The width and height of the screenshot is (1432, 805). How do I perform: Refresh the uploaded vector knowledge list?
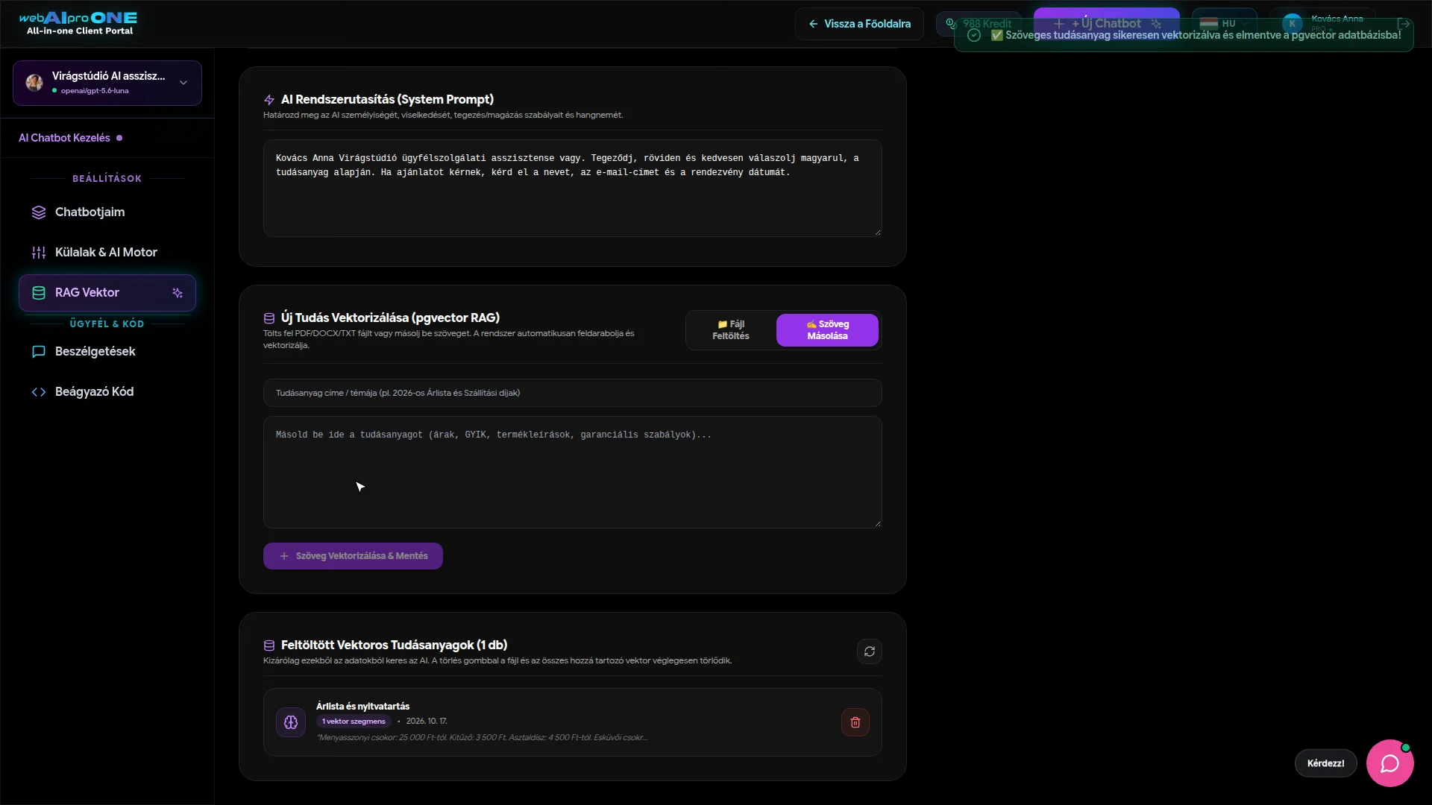[x=869, y=651]
